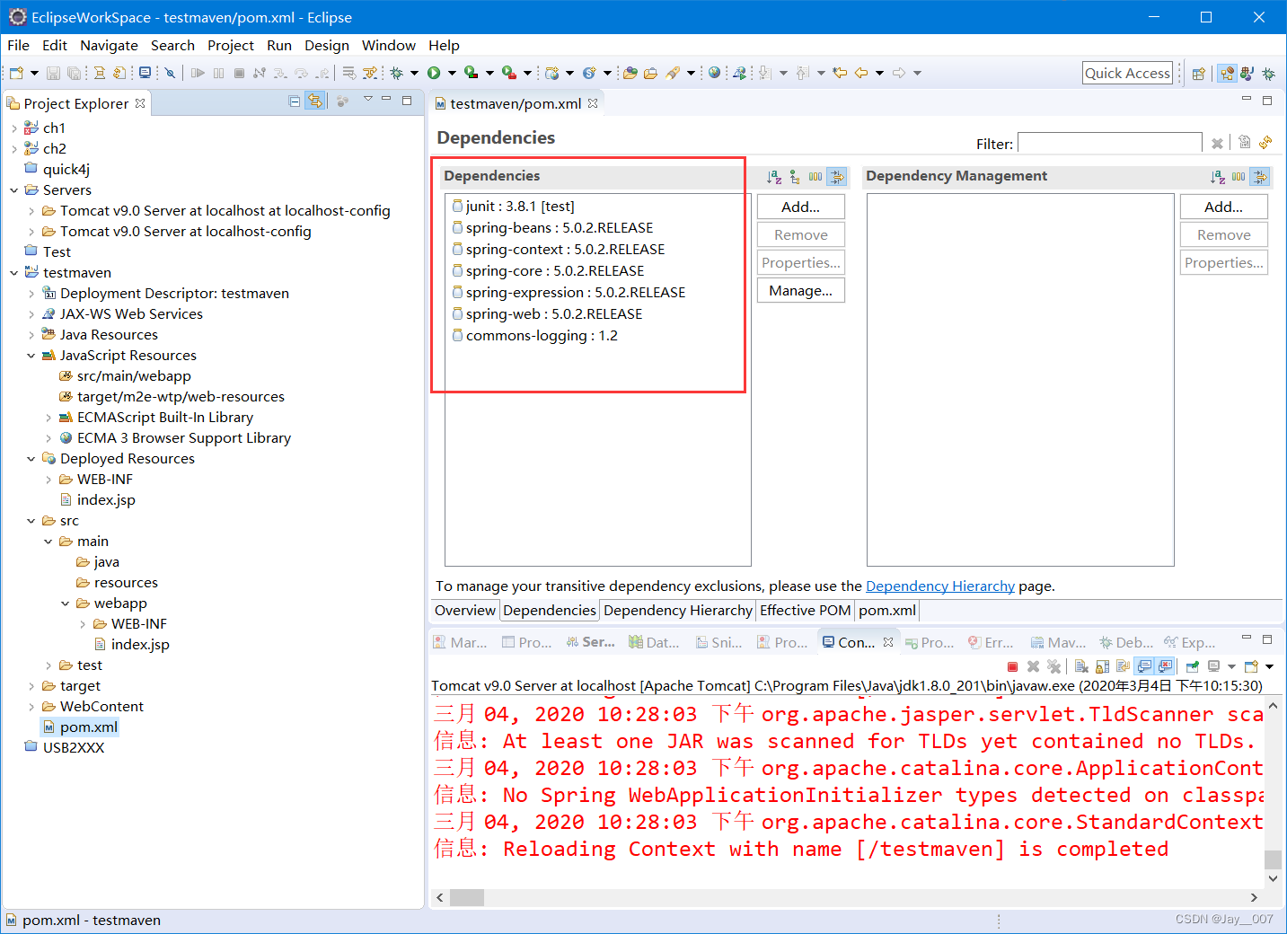Image resolution: width=1287 pixels, height=934 pixels.
Task: Click the New file toolbar icon
Action: click(x=16, y=73)
